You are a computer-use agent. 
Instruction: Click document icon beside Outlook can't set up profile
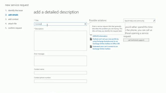tap(91, 39)
